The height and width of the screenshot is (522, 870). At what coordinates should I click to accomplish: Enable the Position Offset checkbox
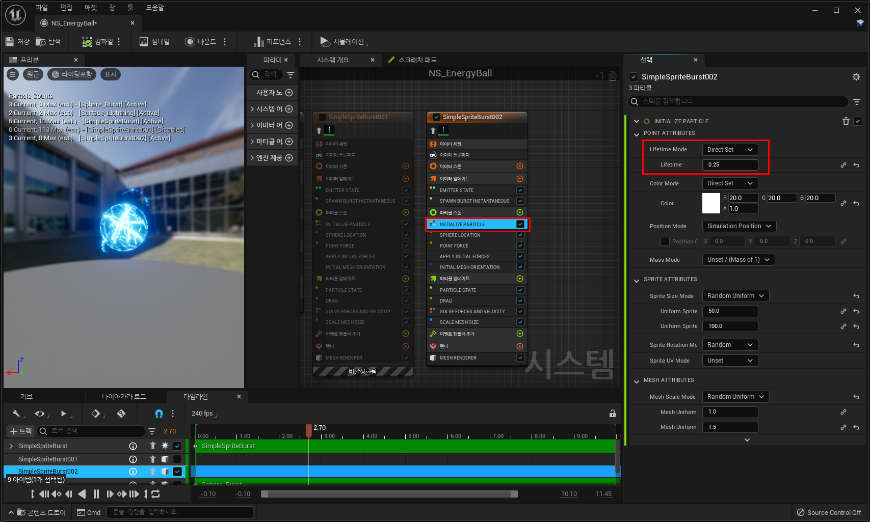[x=665, y=241]
